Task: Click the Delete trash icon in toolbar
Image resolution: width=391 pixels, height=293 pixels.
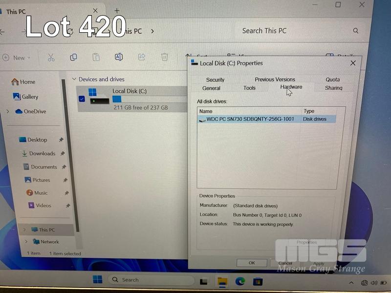Action: [x=165, y=57]
